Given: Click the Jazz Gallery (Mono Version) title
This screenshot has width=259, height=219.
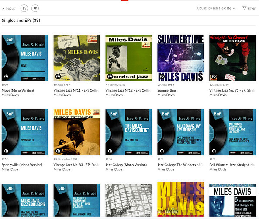Looking at the screenshot, I should [x=126, y=165].
